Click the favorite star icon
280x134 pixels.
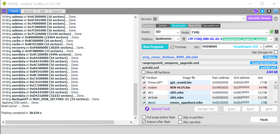(184, 39)
